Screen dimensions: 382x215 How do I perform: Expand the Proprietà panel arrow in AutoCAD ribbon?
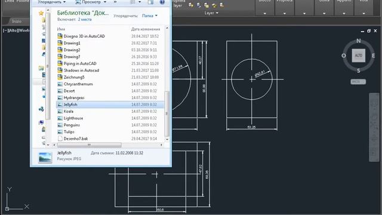(285, 13)
